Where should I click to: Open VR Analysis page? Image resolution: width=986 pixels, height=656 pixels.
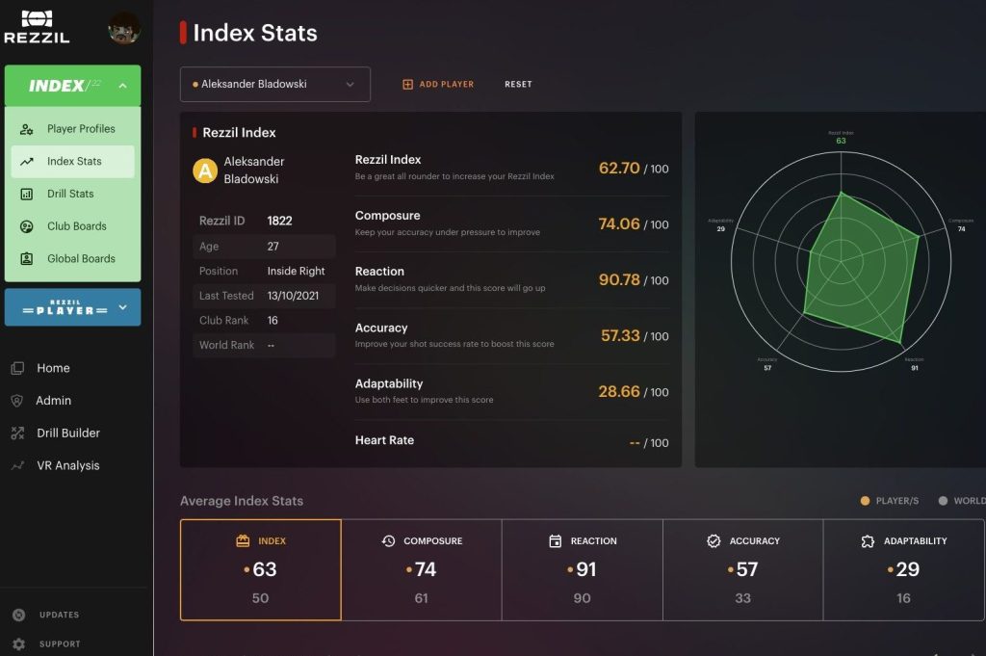tap(68, 465)
